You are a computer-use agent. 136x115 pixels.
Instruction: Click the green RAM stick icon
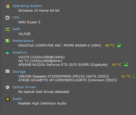(x=8, y=29)
